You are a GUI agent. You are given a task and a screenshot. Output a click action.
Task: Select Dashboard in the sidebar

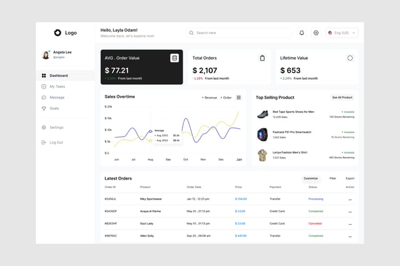[66, 76]
